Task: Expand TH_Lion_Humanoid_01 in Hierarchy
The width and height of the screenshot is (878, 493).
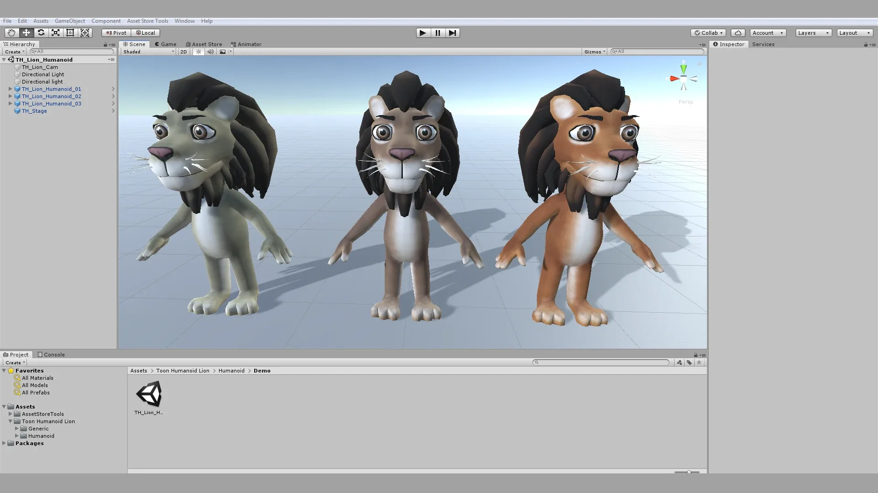Action: (10, 89)
